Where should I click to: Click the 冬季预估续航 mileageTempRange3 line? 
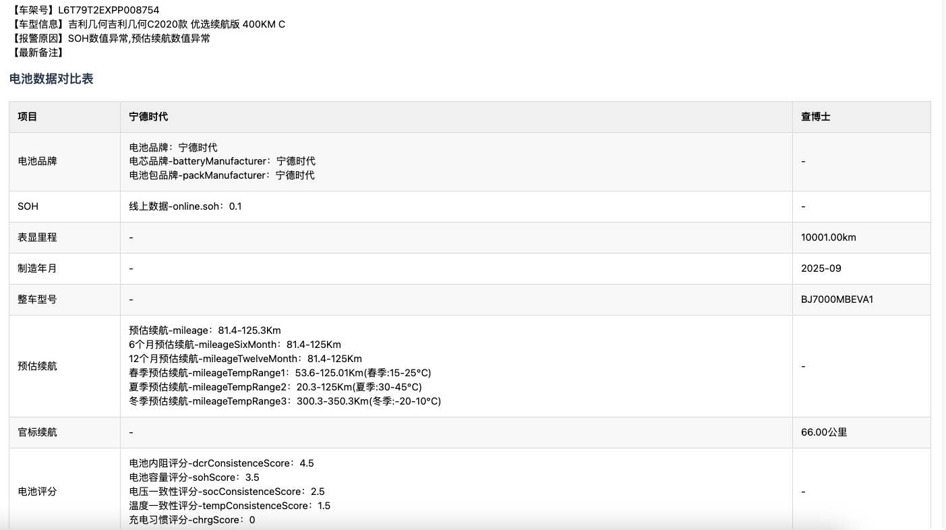285,402
